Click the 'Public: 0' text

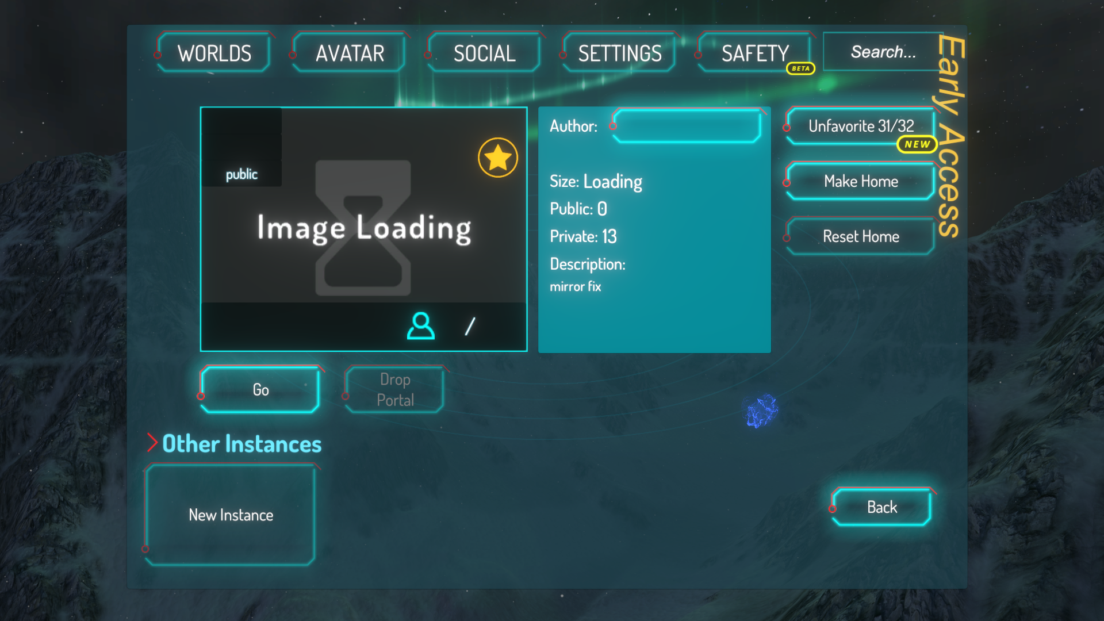578,209
